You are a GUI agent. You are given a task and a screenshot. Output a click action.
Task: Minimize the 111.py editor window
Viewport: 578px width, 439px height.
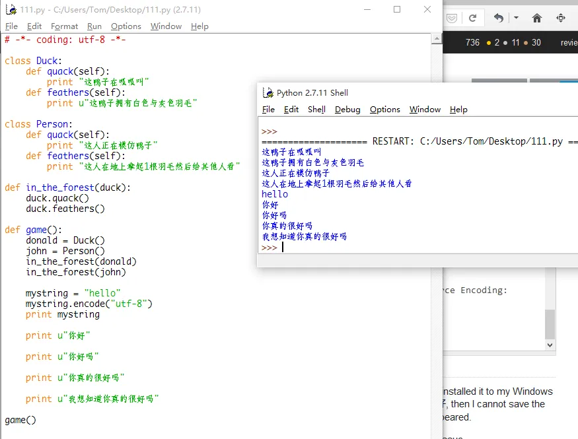coord(367,9)
